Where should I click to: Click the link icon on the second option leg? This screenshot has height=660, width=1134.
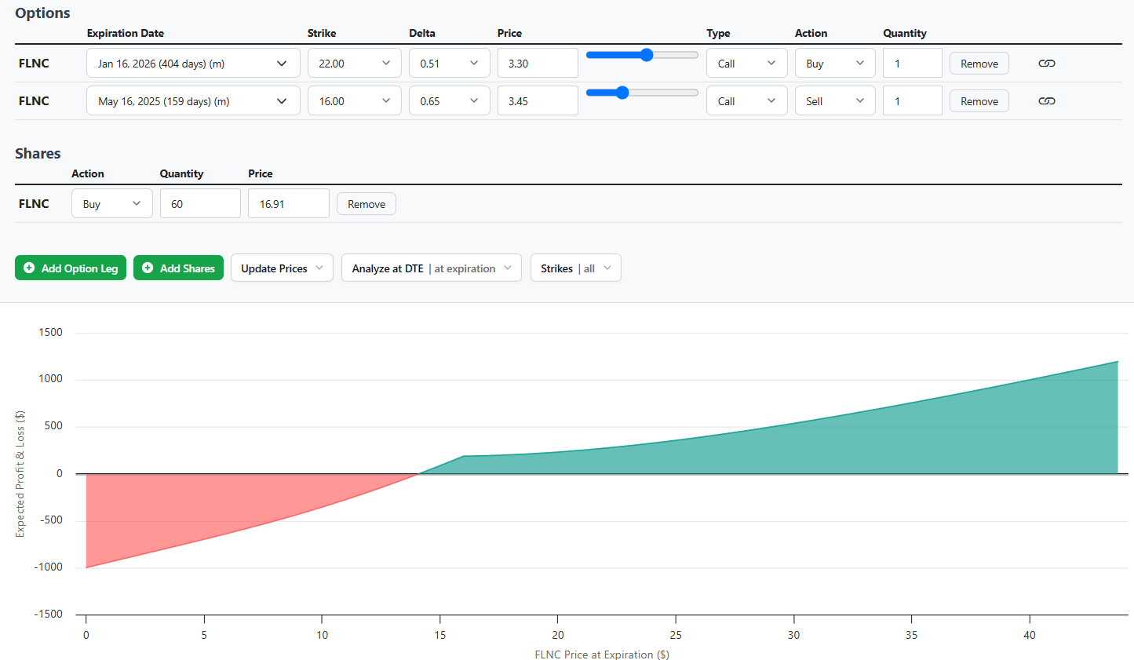1046,100
